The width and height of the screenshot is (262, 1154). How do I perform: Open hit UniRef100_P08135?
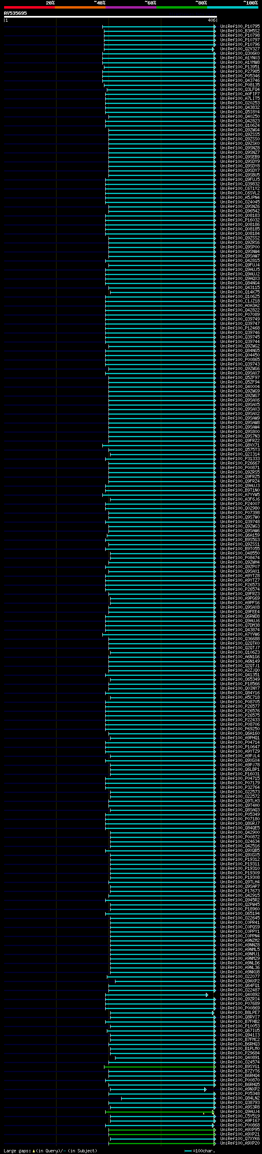(239, 85)
